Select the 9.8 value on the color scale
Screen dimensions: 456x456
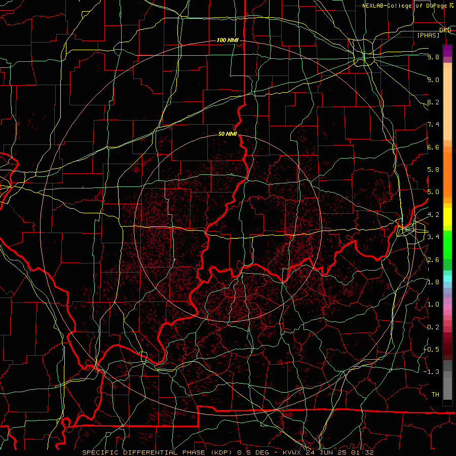pyautogui.click(x=433, y=57)
